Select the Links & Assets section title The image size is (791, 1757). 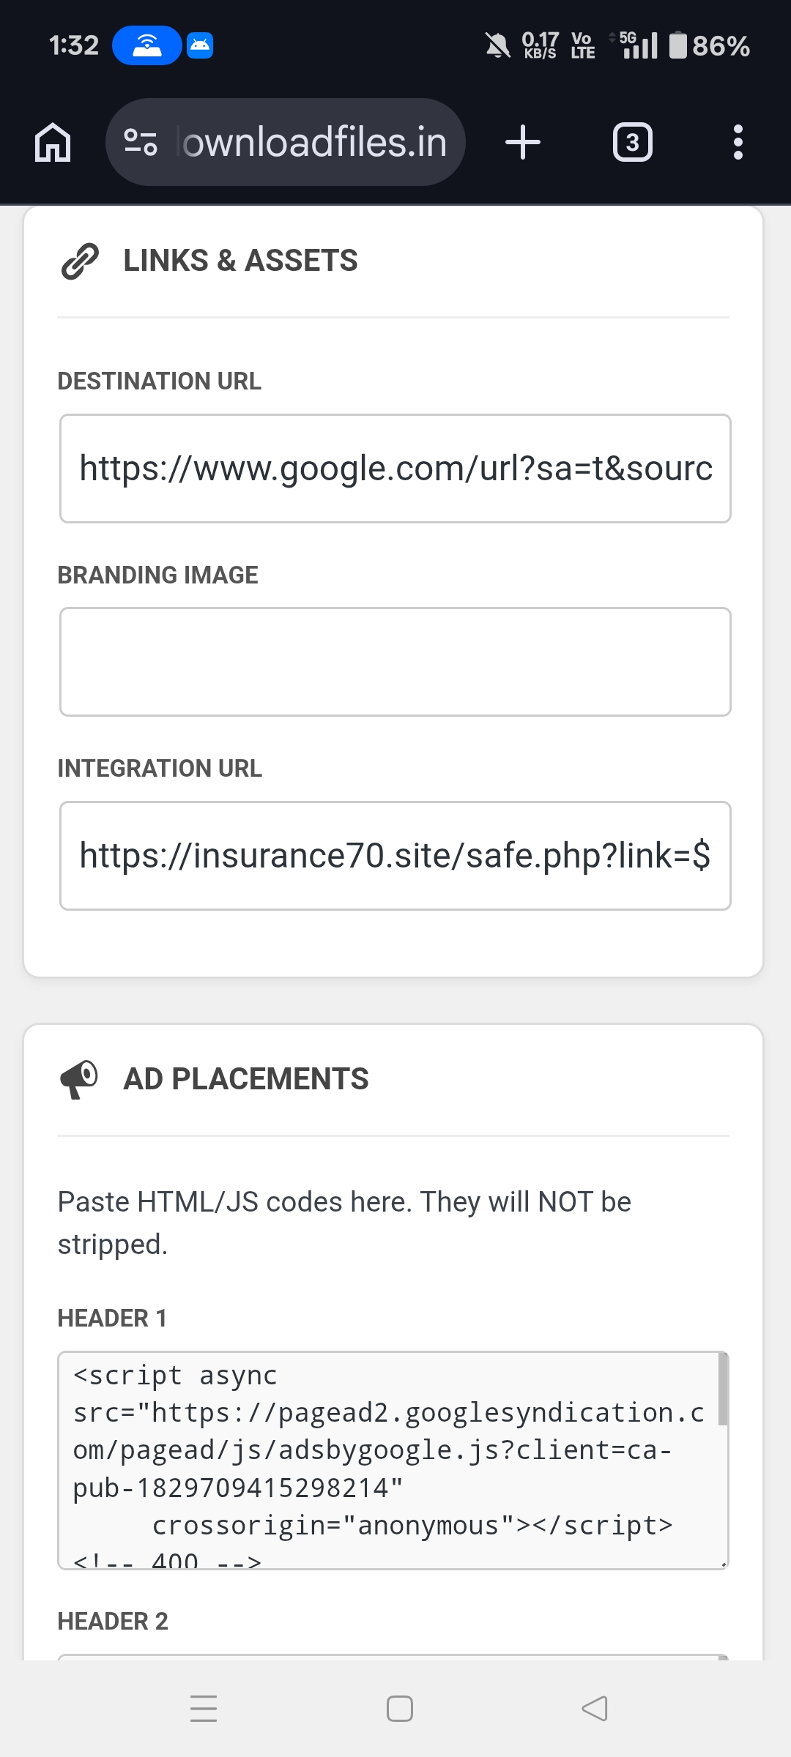(239, 261)
